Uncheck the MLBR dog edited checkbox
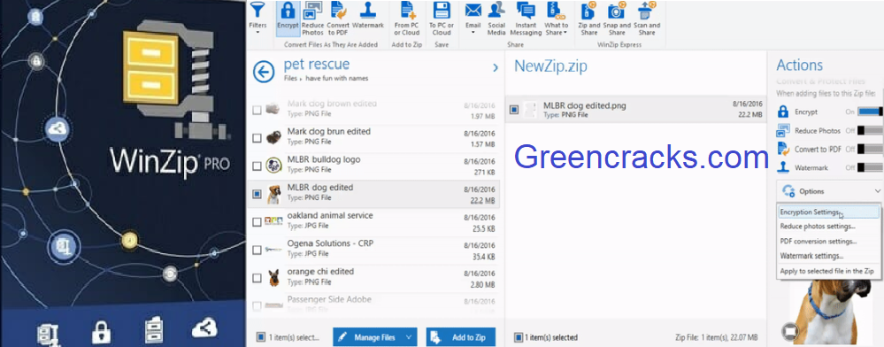The width and height of the screenshot is (884, 347). (258, 194)
